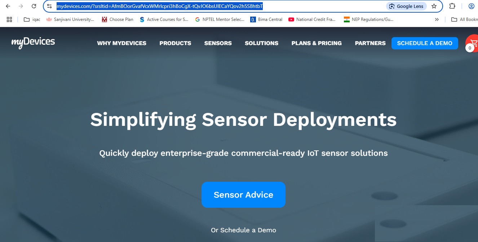
Task: Follow the Or Schedule a Demo link
Action: click(243, 230)
